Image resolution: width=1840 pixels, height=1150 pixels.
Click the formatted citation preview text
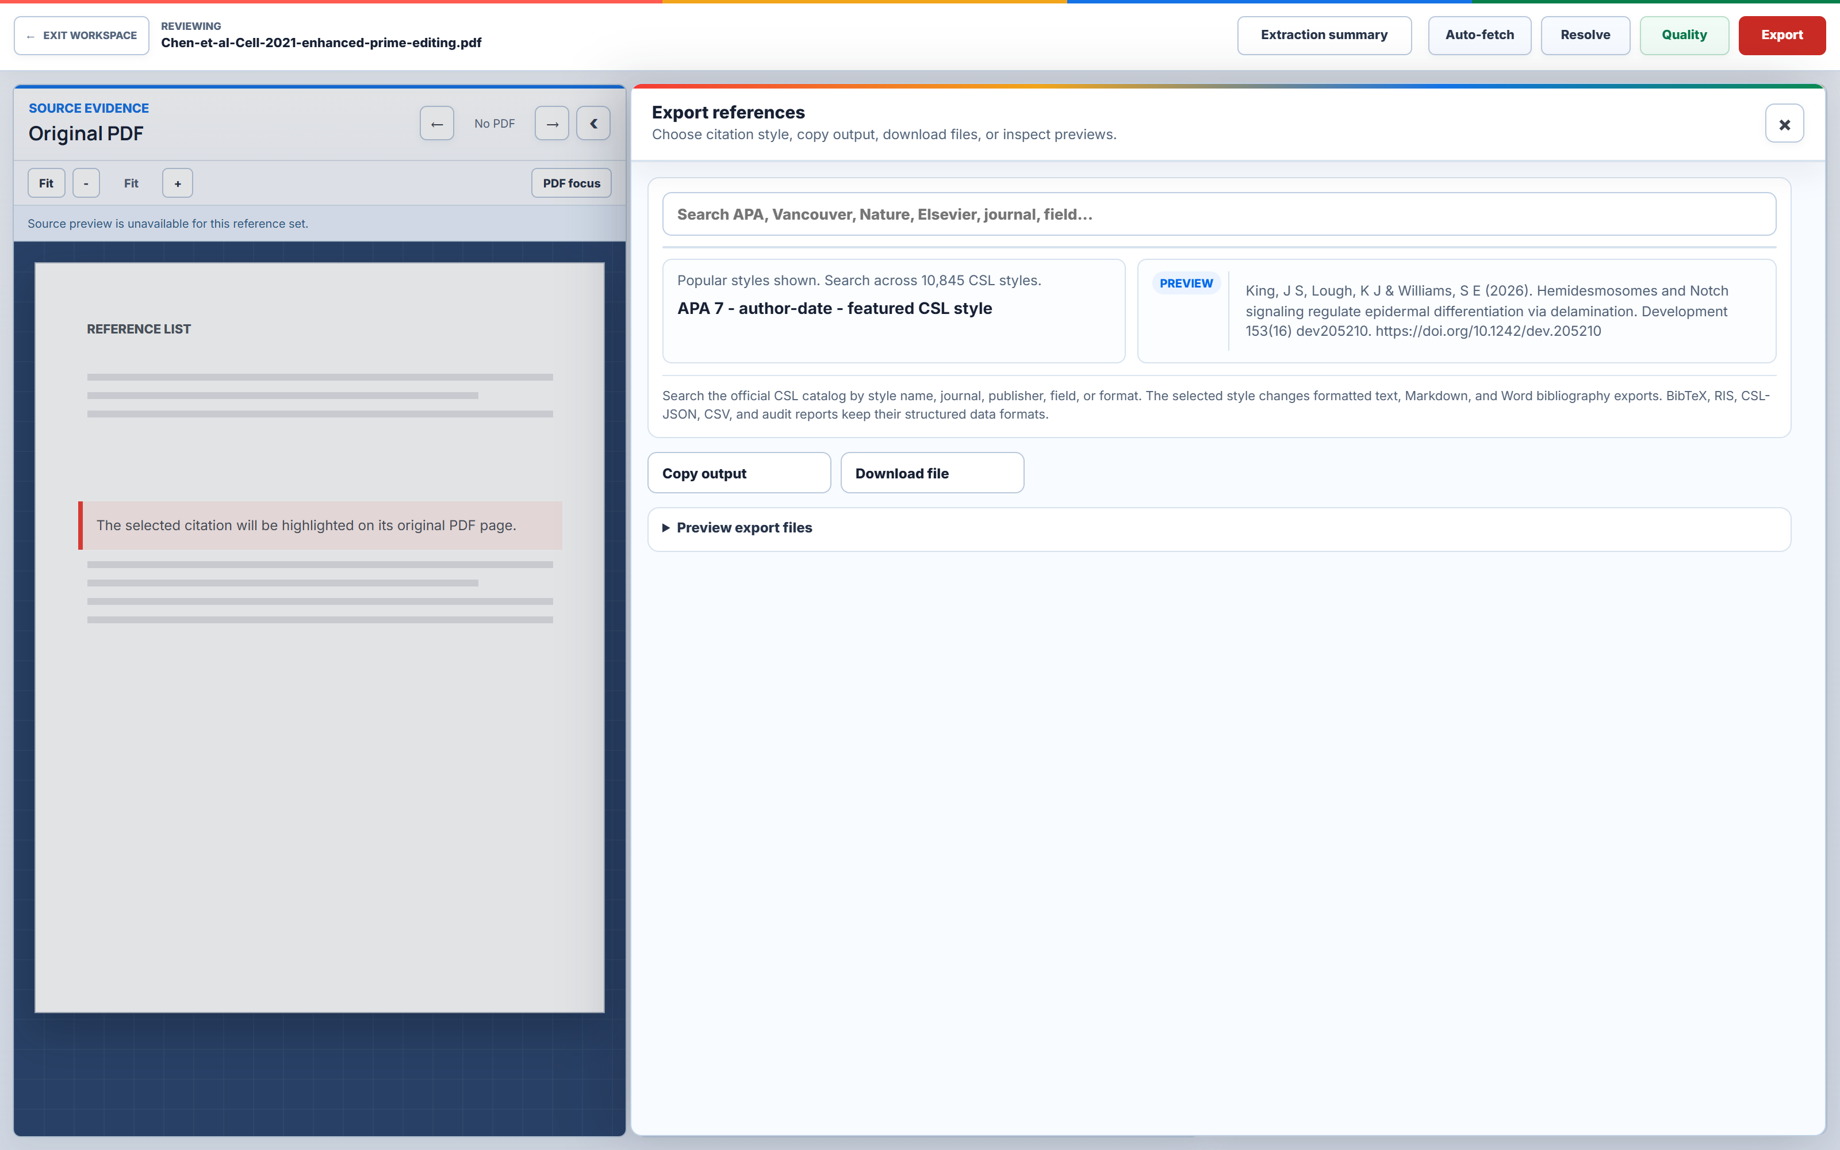(1486, 311)
